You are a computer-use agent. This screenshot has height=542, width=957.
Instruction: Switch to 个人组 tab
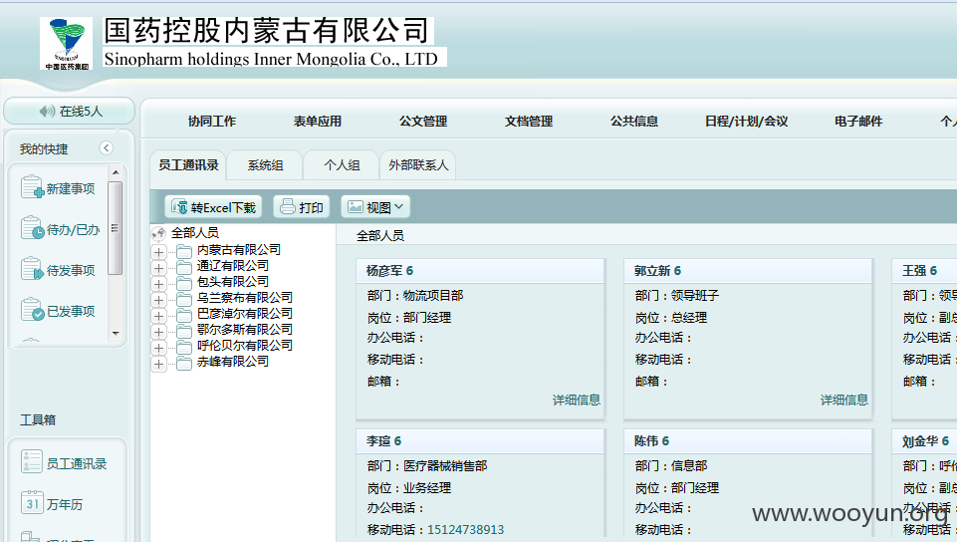[x=342, y=164]
